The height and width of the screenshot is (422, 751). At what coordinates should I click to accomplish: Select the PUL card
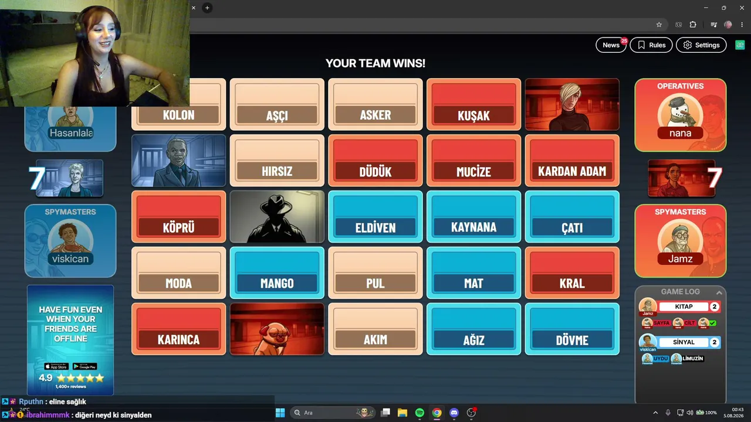tap(375, 273)
